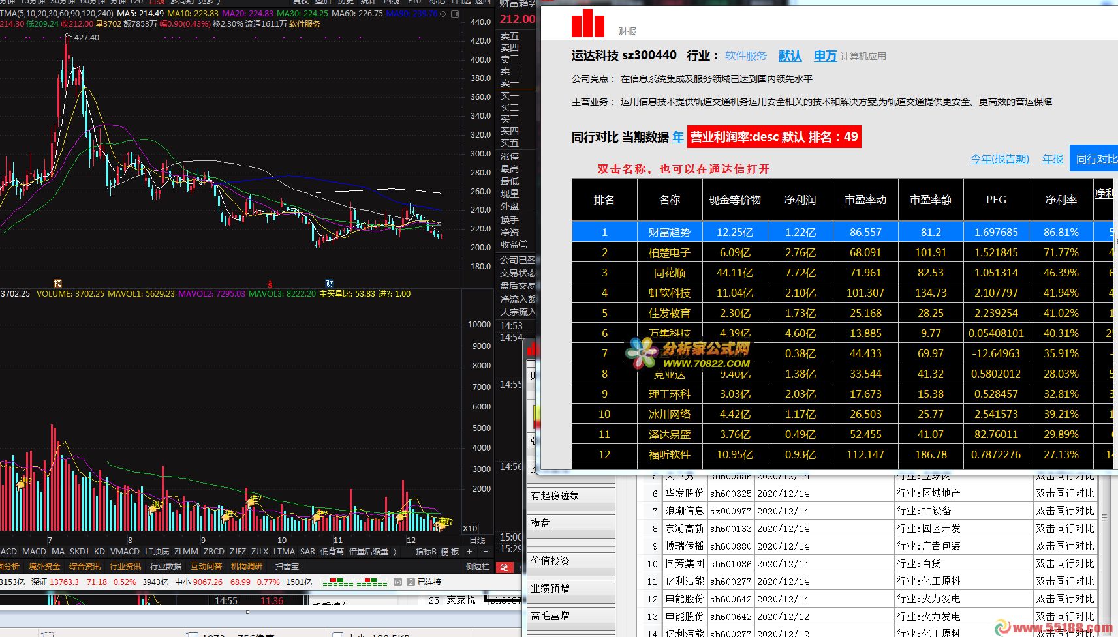Toggle the panel layout icon above the price axis

click(455, 14)
